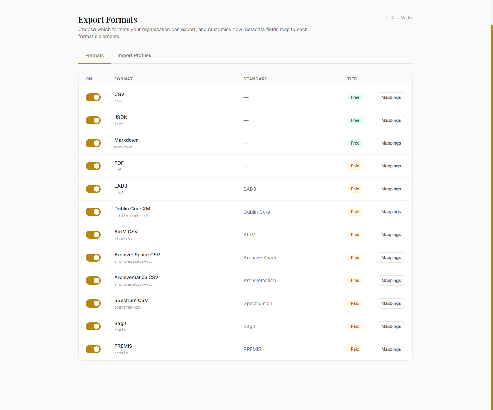Click the 'AtoM' standard cell
The image size is (493, 410).
coord(250,235)
